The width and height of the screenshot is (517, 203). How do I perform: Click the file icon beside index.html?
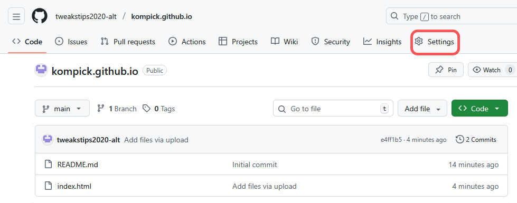pos(48,186)
